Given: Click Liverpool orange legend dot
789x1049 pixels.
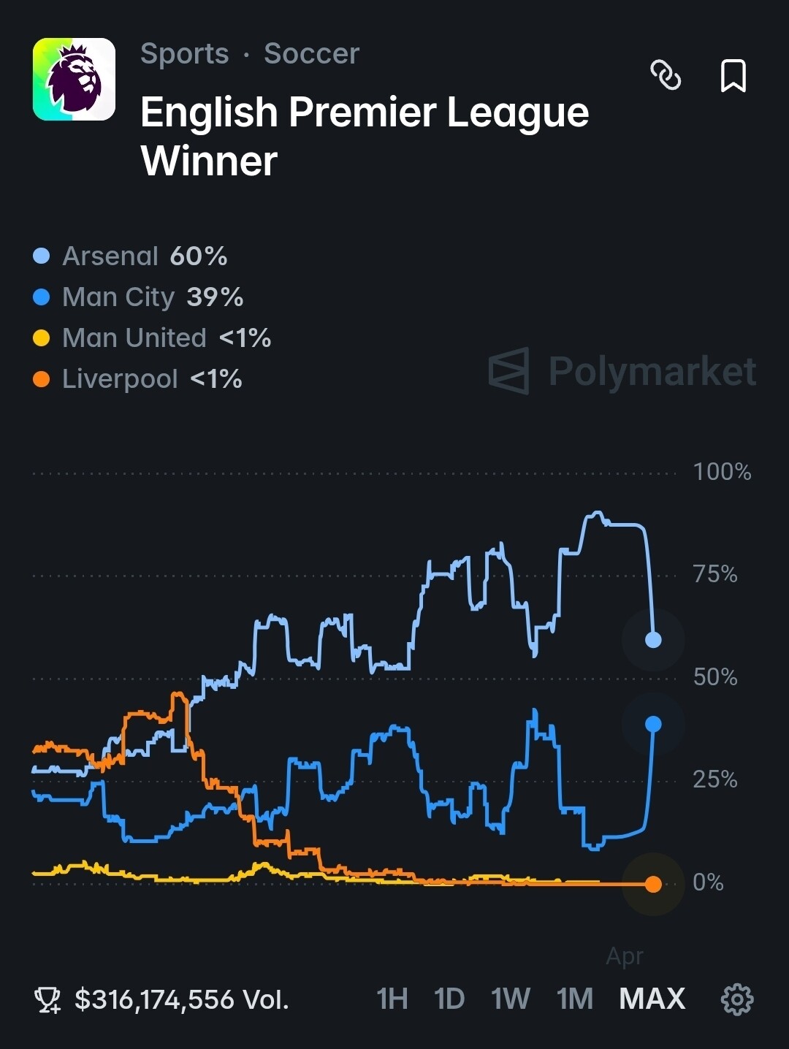Looking at the screenshot, I should pyautogui.click(x=42, y=379).
